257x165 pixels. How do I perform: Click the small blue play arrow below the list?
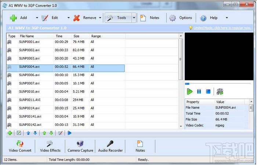tap(69, 133)
